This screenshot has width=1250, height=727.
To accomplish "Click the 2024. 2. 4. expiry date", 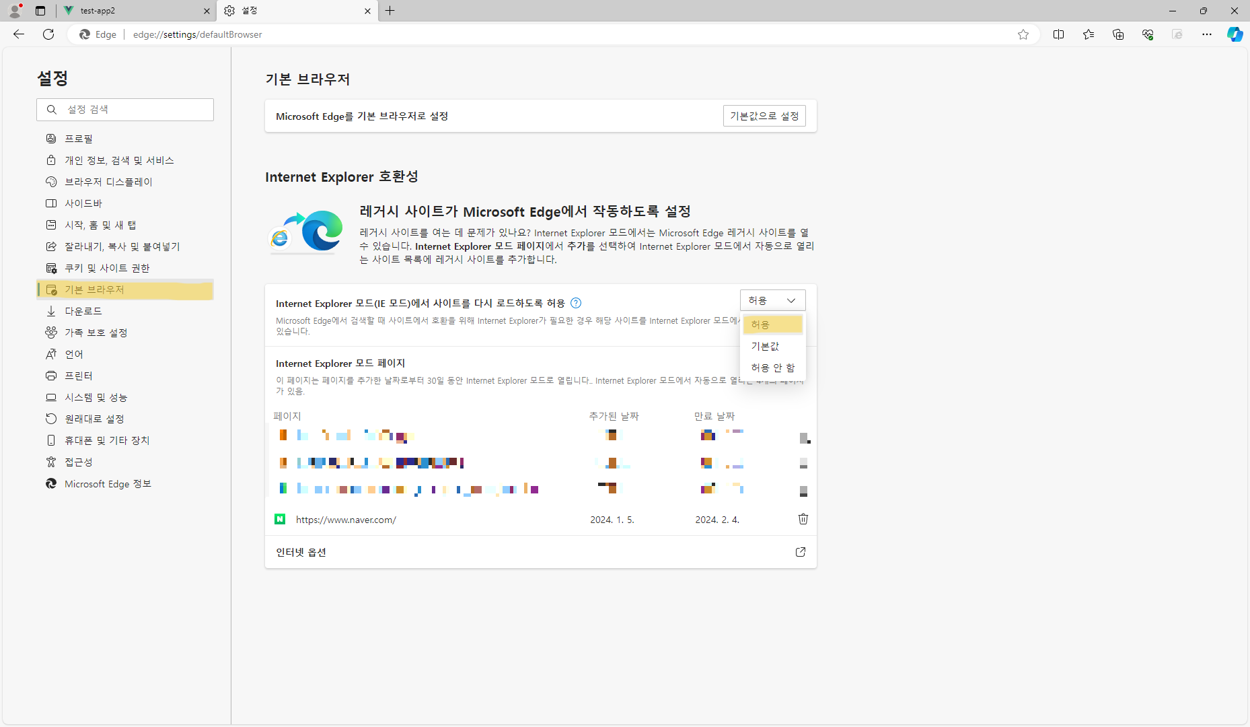I will pyautogui.click(x=717, y=520).
